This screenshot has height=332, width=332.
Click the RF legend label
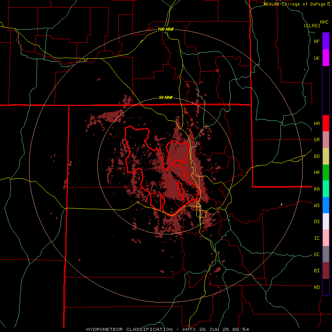317,42
